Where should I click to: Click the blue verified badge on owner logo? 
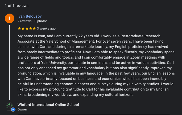[13, 109]
